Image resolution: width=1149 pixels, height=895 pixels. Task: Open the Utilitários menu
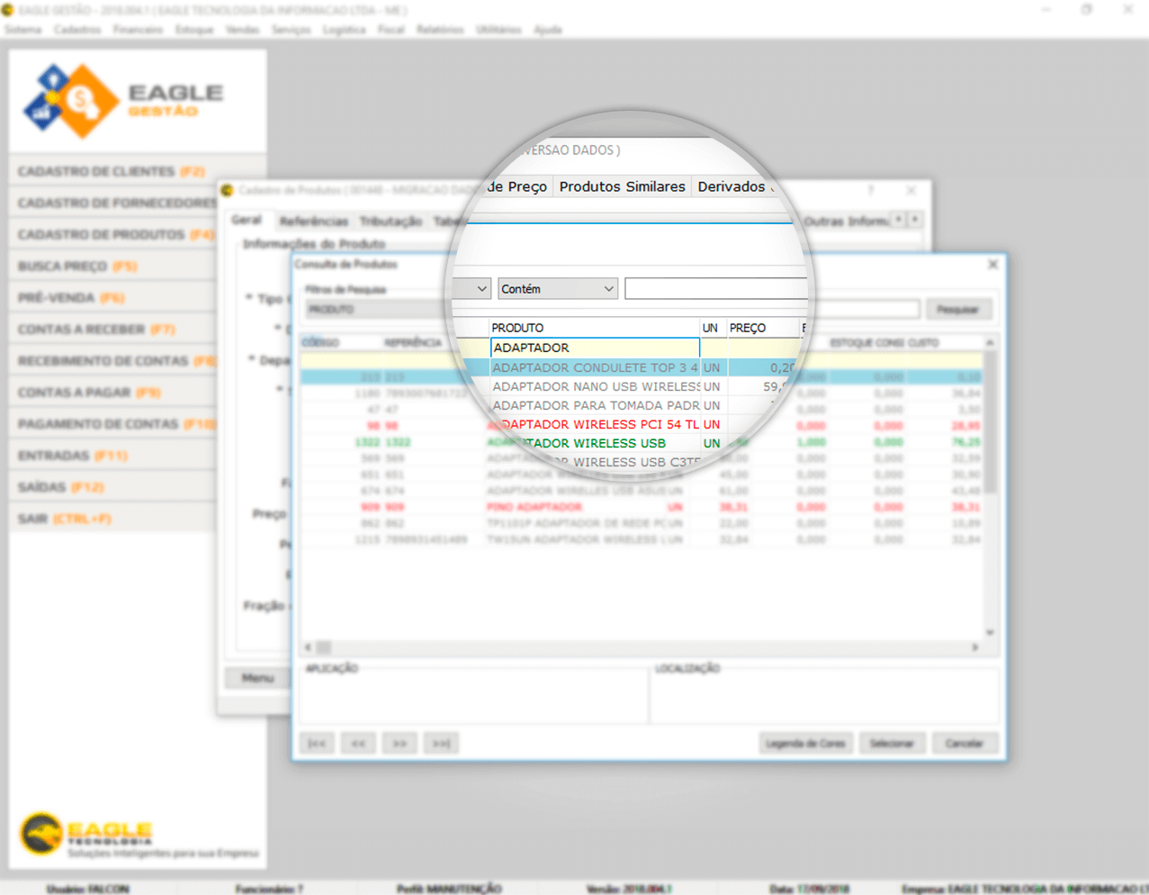[498, 30]
